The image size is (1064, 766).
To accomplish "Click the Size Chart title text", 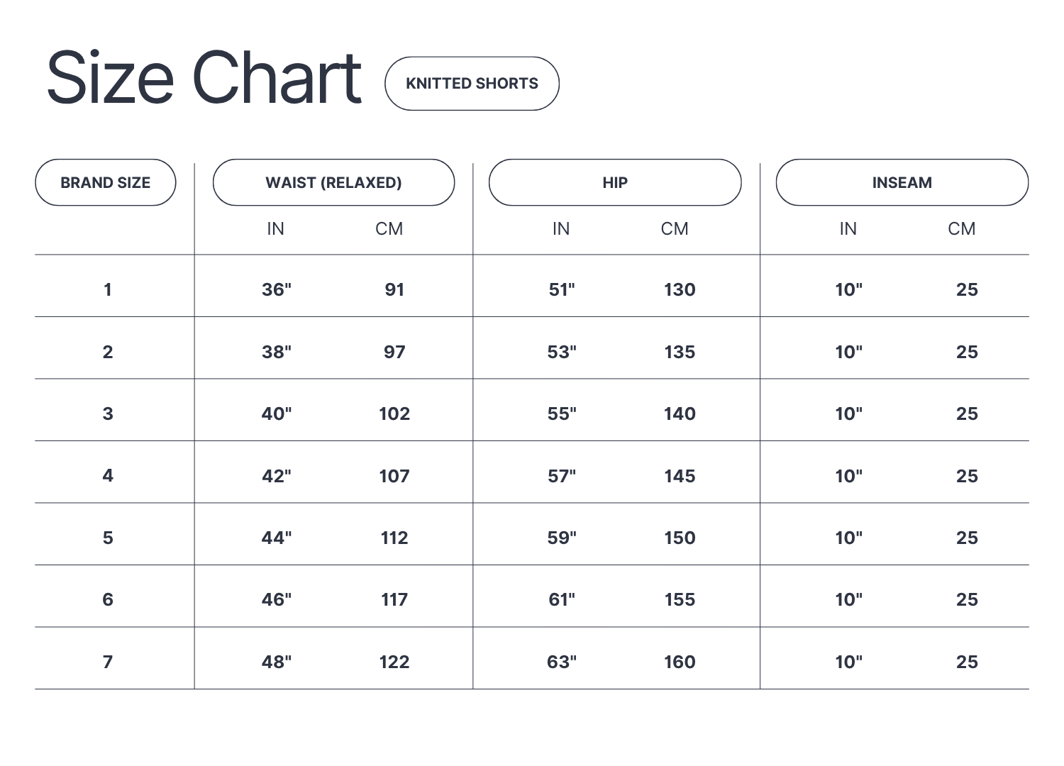I will pyautogui.click(x=204, y=78).
